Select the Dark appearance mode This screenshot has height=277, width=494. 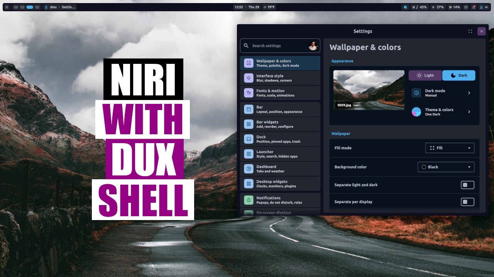click(x=459, y=75)
